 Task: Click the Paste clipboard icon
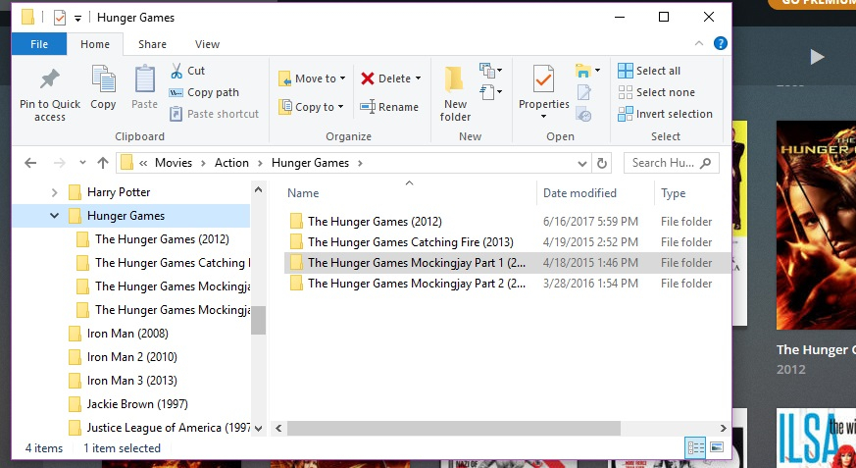(x=145, y=79)
